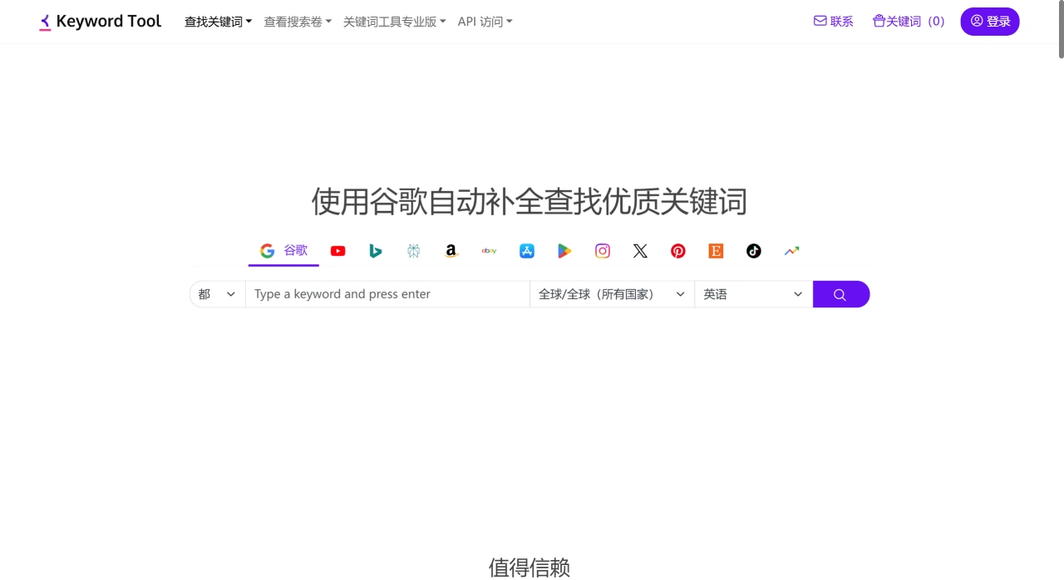Switch to the Instagram platform
This screenshot has width=1064, height=580.
(x=602, y=250)
